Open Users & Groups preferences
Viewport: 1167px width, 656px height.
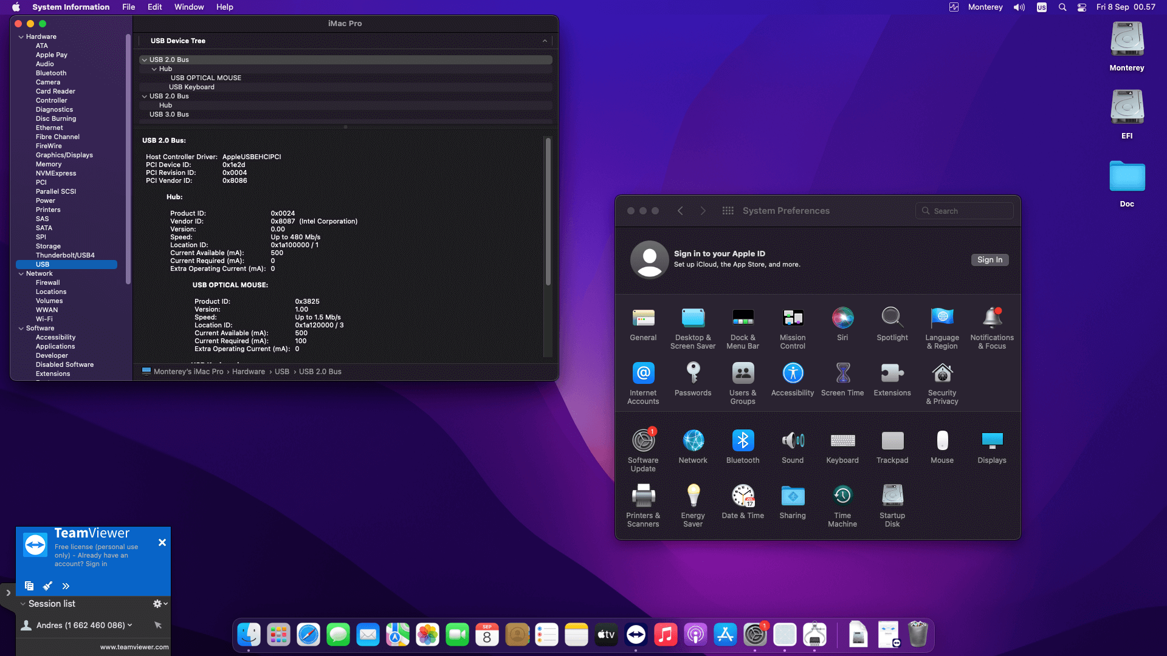(743, 373)
